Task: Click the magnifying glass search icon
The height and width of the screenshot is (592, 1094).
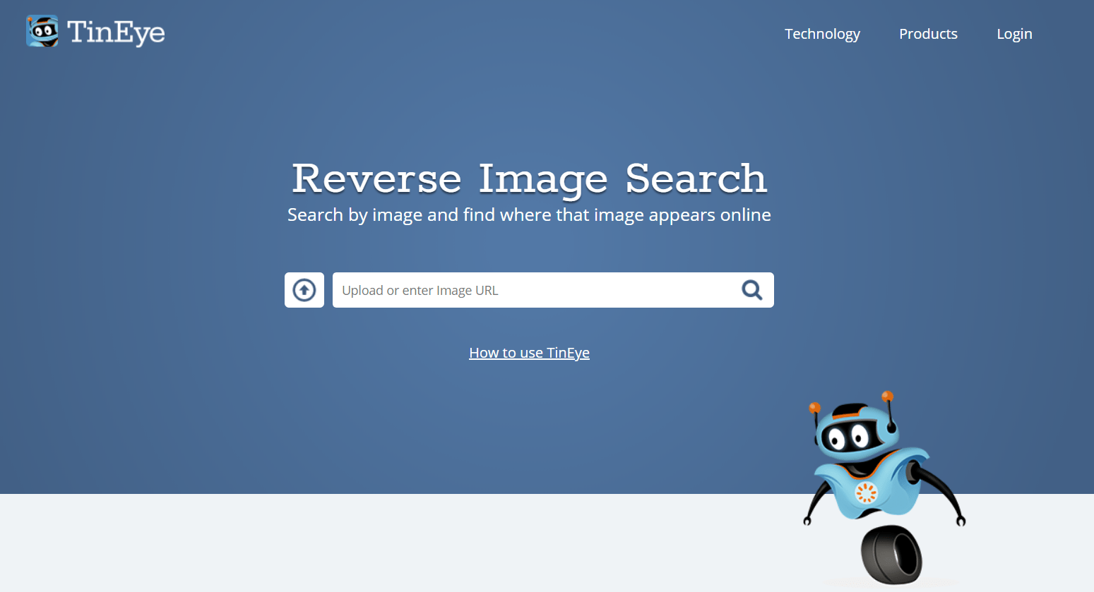Action: [751, 289]
